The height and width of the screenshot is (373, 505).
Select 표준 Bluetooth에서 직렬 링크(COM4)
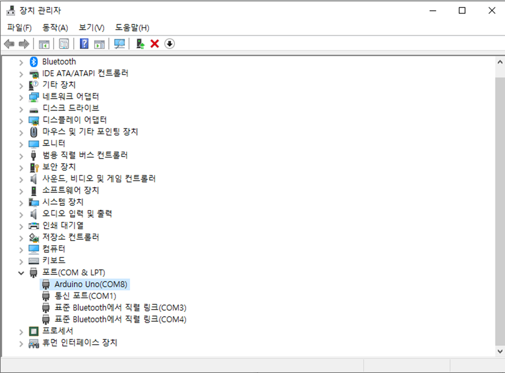(120, 319)
